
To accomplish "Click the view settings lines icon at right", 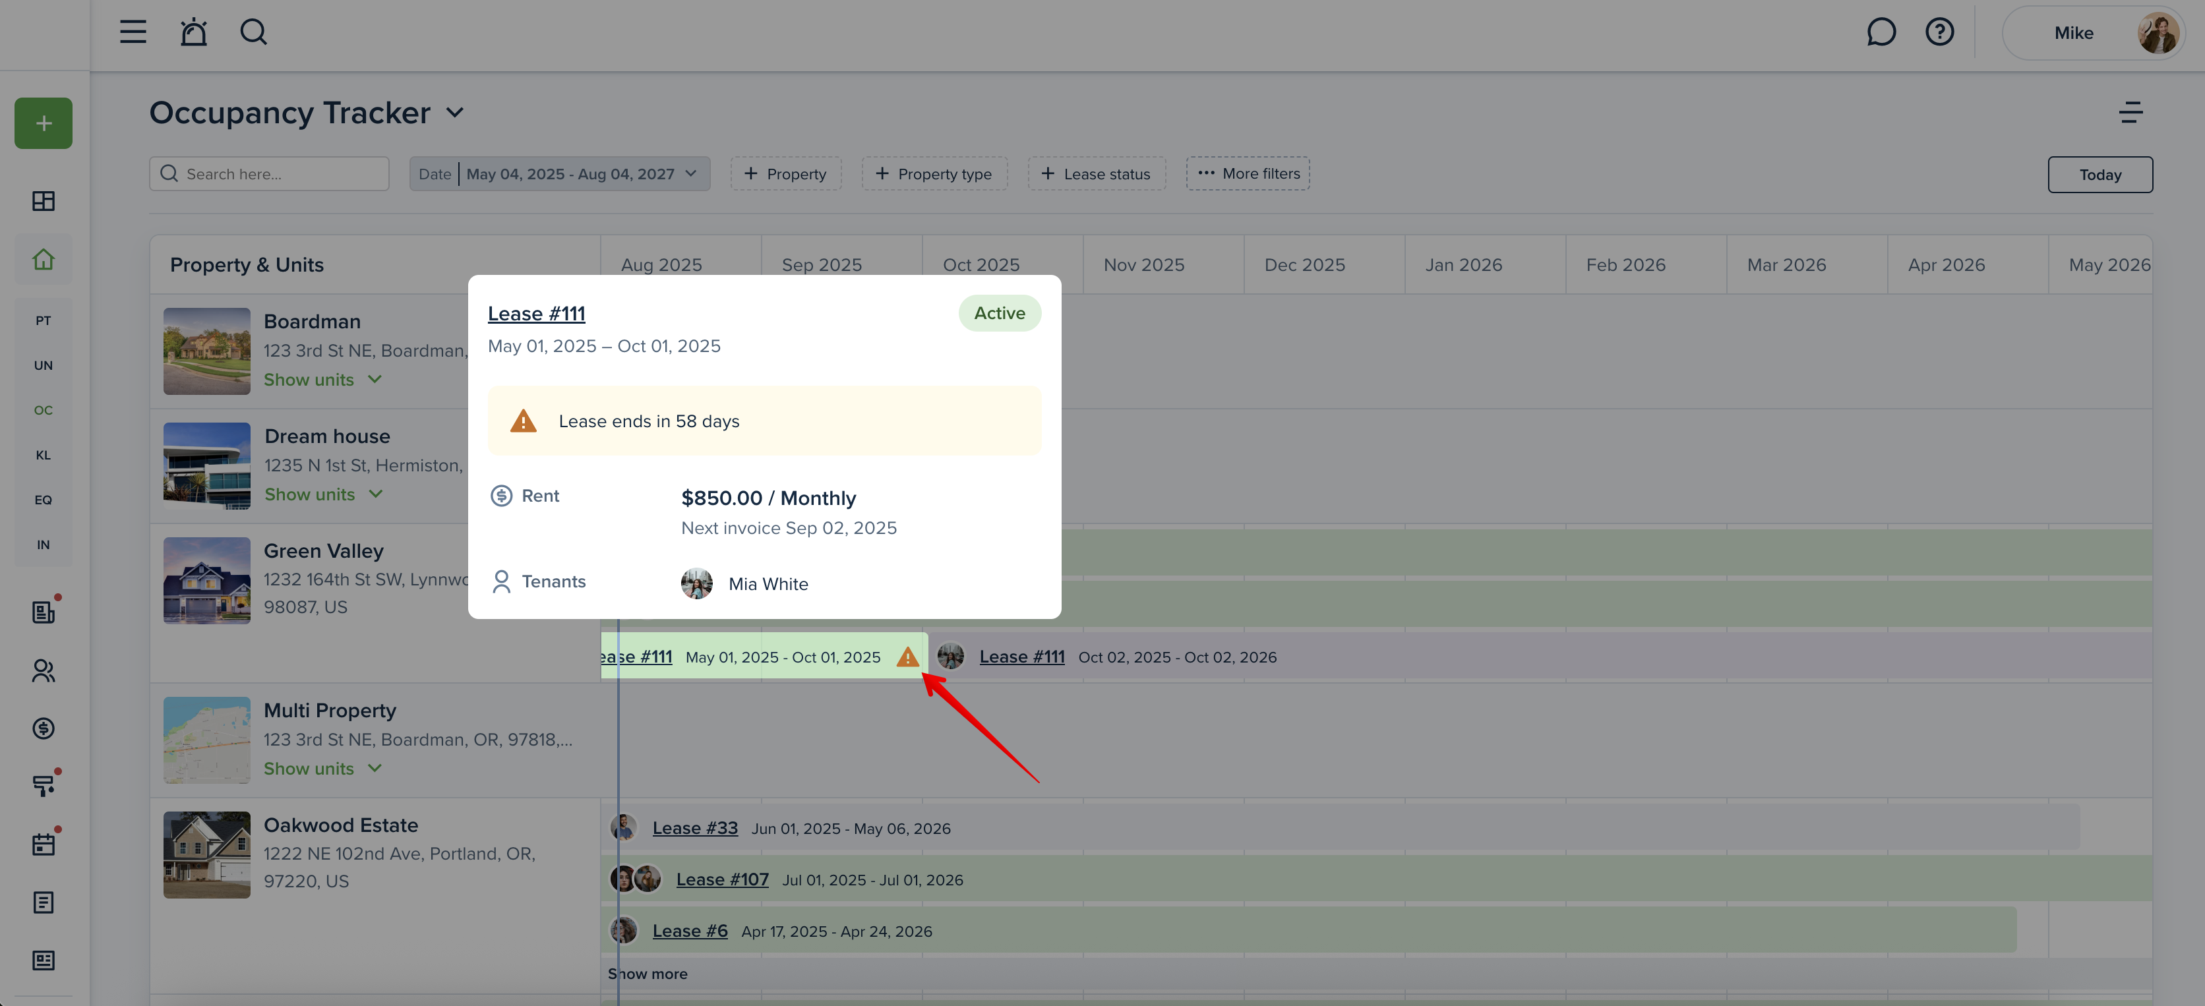I will 2130,113.
